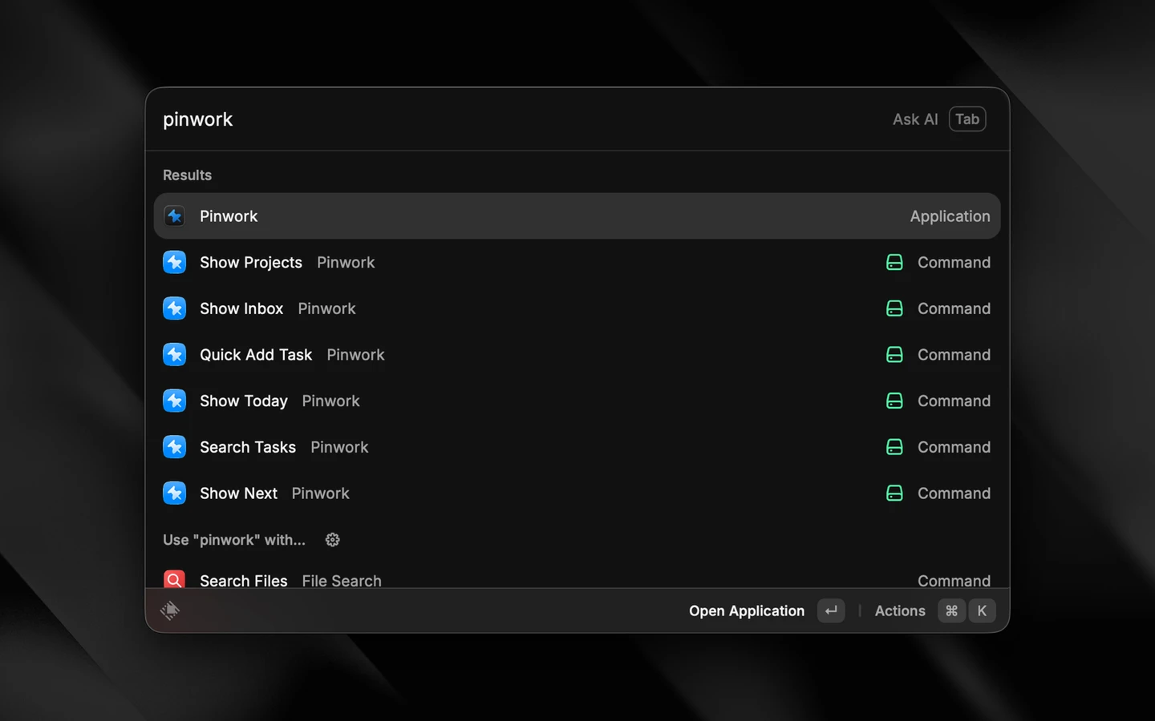Screen dimensions: 1155x721
Task: Click the Raycast logo icon in footer
Action: pyautogui.click(x=170, y=610)
